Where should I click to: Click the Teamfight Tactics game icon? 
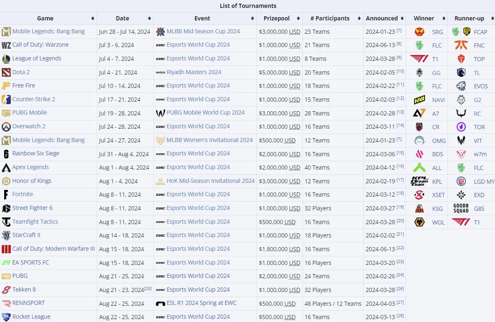(x=6, y=222)
